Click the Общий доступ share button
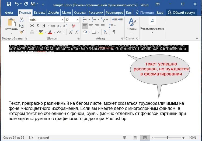This screenshot has width=202, height=141. pos(181,13)
